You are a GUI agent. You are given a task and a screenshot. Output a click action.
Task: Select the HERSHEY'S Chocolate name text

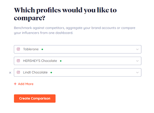click(x=40, y=61)
